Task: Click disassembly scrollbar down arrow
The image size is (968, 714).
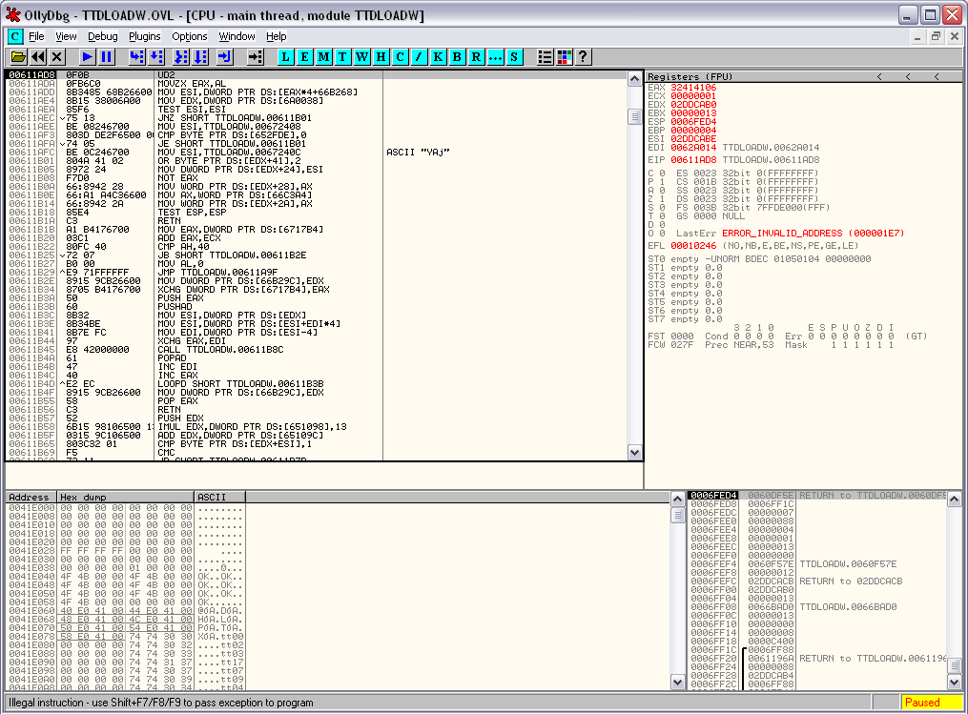Action: click(x=634, y=453)
